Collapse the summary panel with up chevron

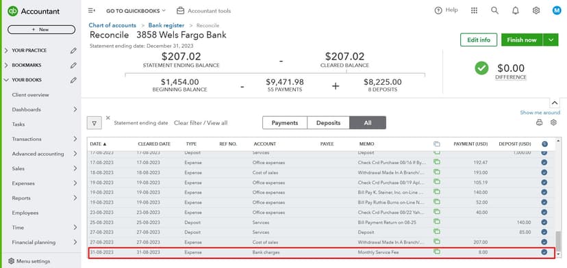click(555, 103)
